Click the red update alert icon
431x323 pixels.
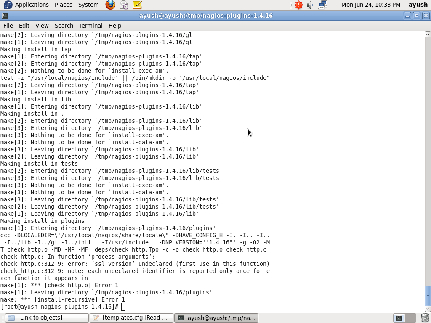pos(298,5)
